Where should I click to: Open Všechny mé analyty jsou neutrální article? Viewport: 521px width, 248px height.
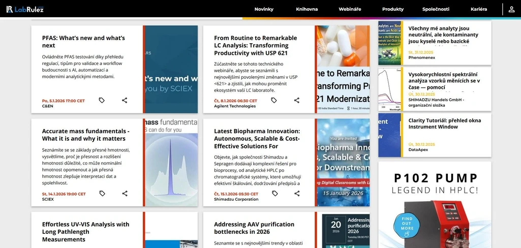443,35
